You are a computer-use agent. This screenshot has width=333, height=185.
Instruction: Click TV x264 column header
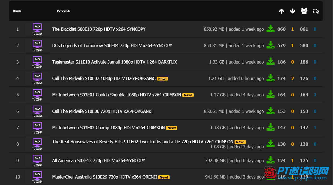(x=63, y=11)
